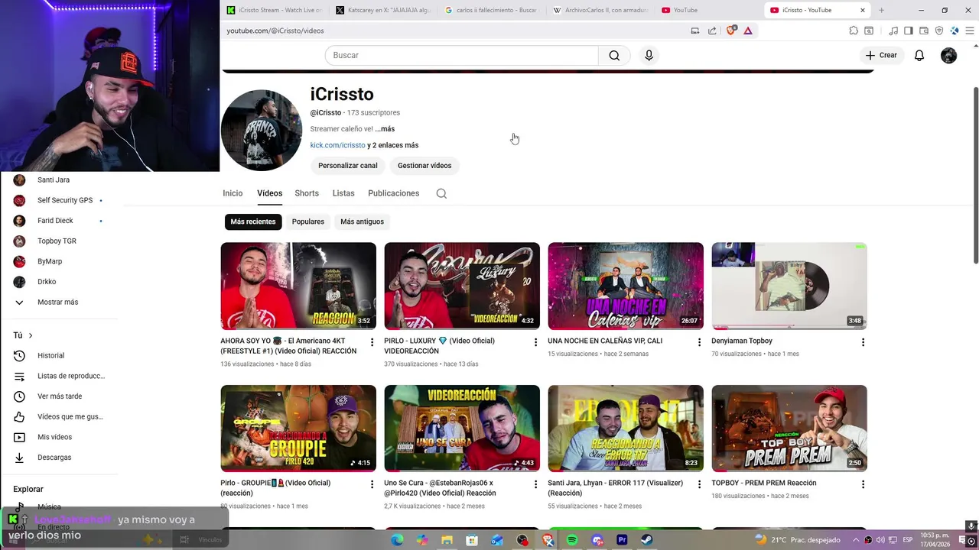Open the account avatar menu
Screen dimensions: 979x550
coord(948,55)
